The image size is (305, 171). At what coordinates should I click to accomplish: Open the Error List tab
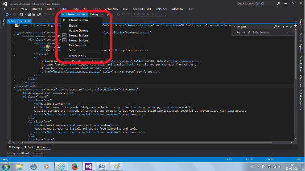[x=38, y=153]
